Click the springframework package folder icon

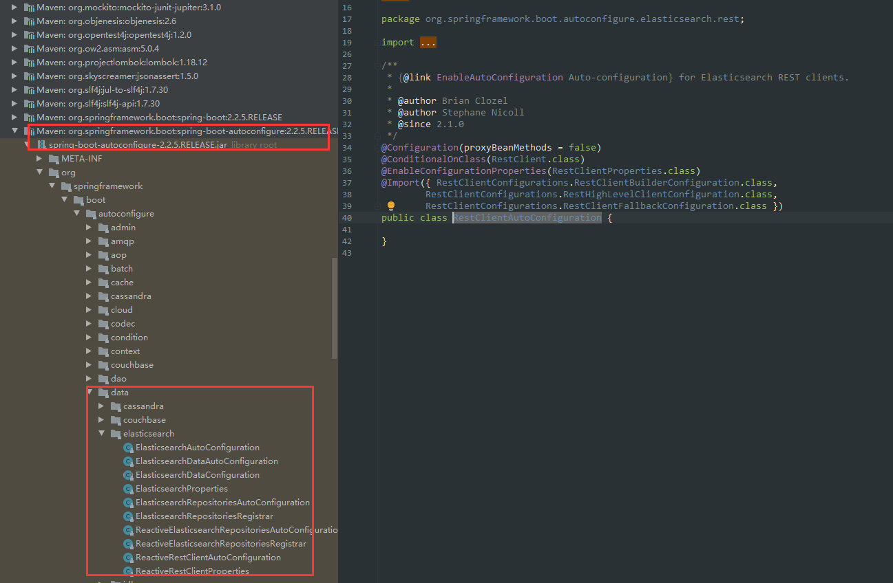point(66,186)
